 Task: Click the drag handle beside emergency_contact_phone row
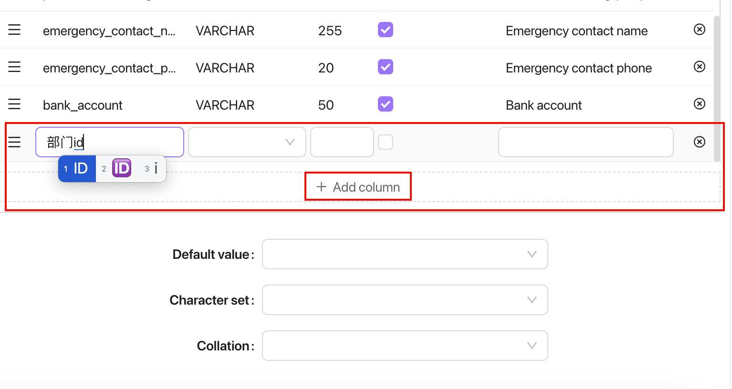[14, 67]
